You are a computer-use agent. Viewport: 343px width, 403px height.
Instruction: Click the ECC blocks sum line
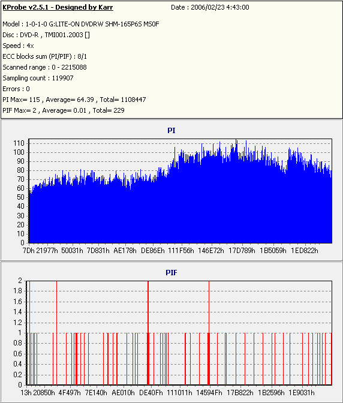pyautogui.click(x=45, y=56)
